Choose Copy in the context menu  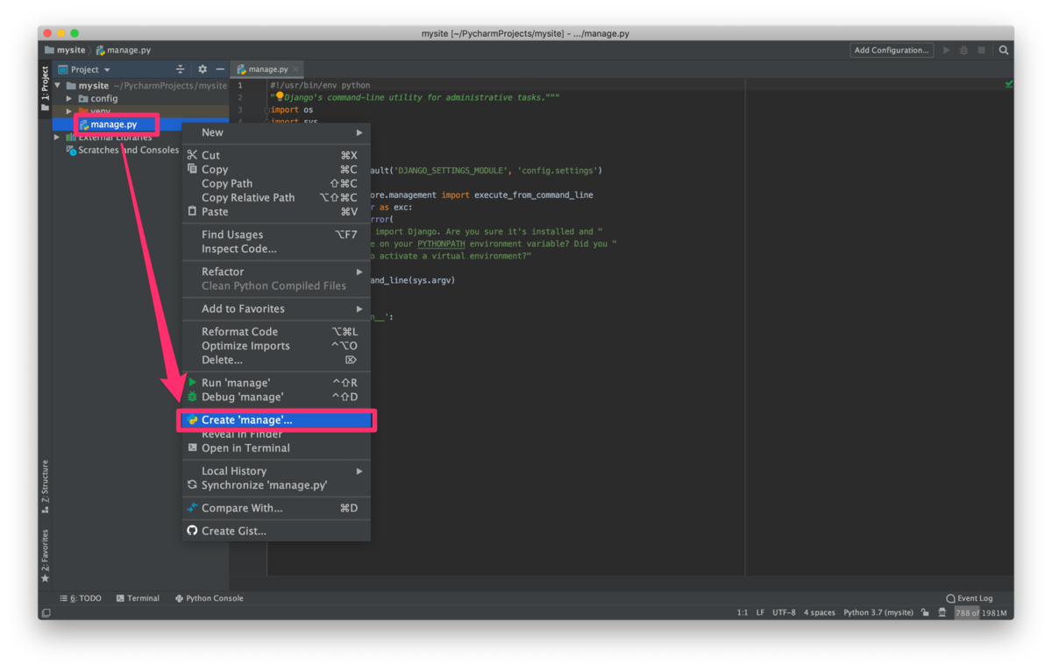[276, 169]
